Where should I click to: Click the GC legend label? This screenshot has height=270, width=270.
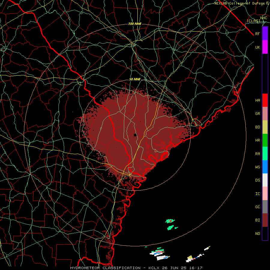[257, 207]
